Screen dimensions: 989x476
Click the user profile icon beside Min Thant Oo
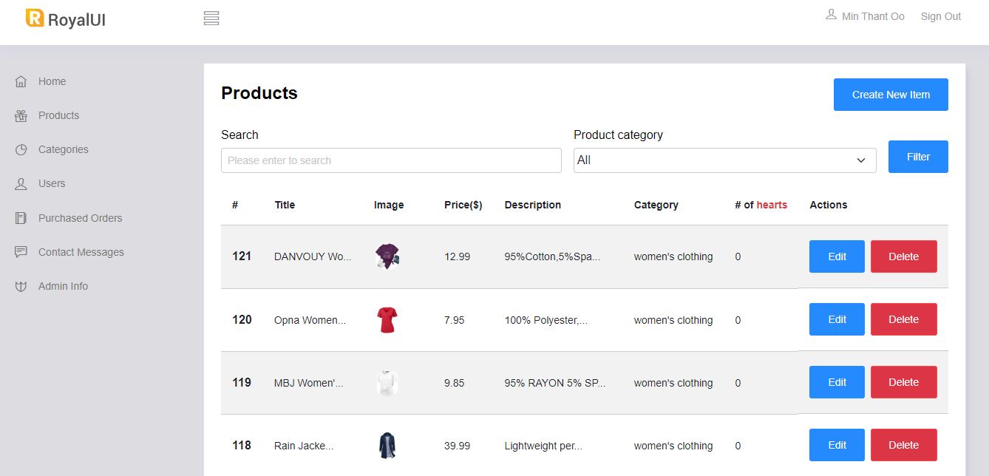831,15
